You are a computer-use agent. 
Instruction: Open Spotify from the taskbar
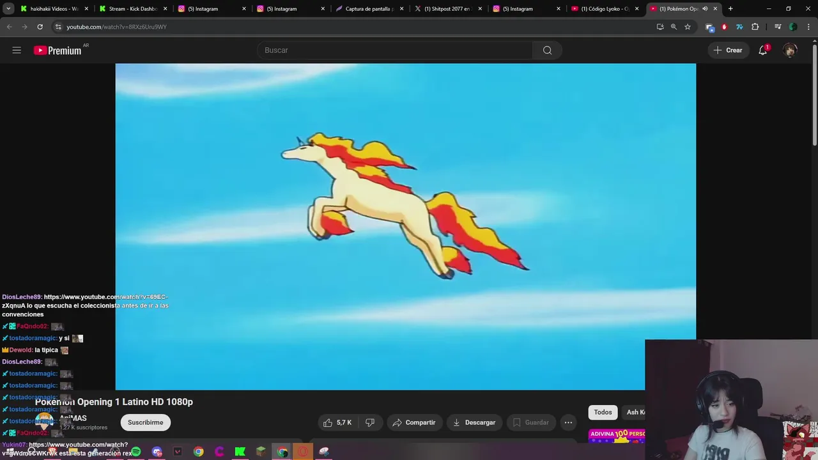click(135, 452)
